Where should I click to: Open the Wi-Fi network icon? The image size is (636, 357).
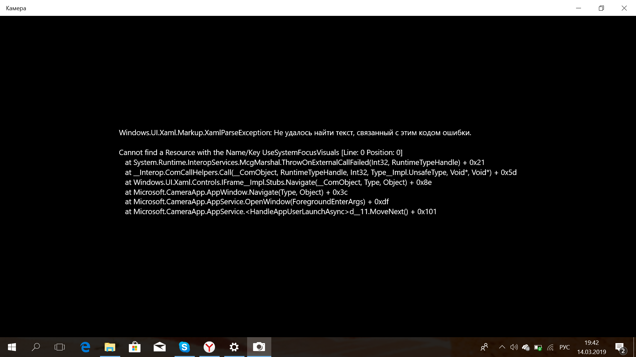(x=550, y=347)
